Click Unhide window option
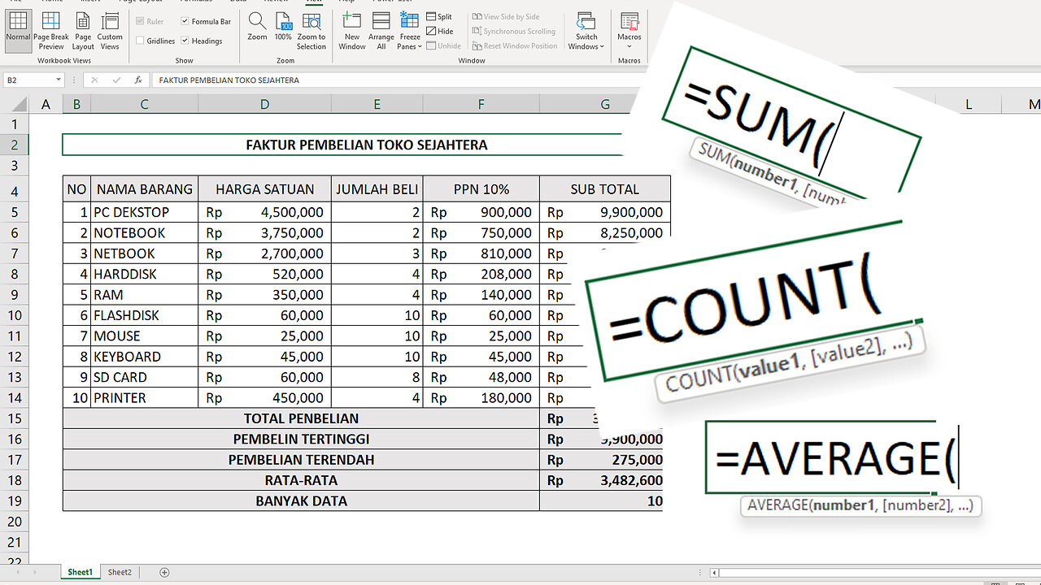Screen dimensions: 1041x585 tap(444, 46)
